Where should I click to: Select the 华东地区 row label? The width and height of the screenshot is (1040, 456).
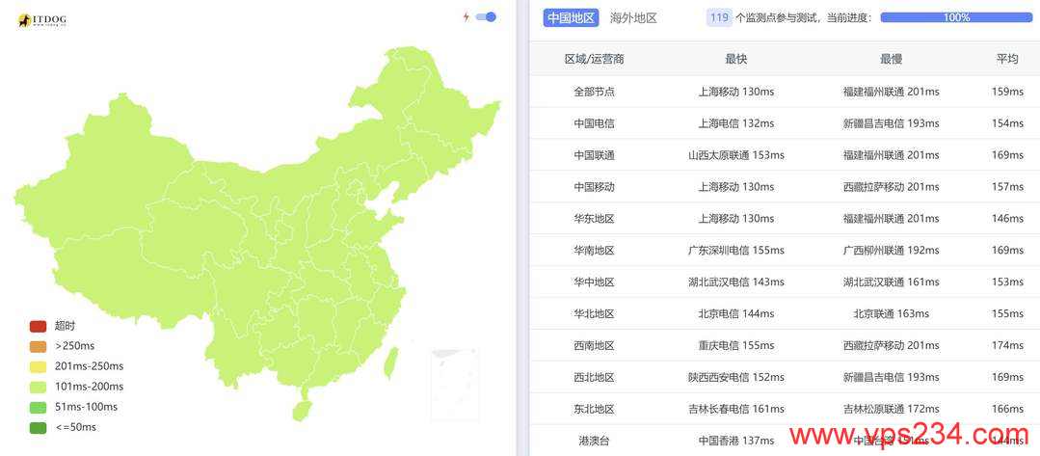[x=595, y=219]
